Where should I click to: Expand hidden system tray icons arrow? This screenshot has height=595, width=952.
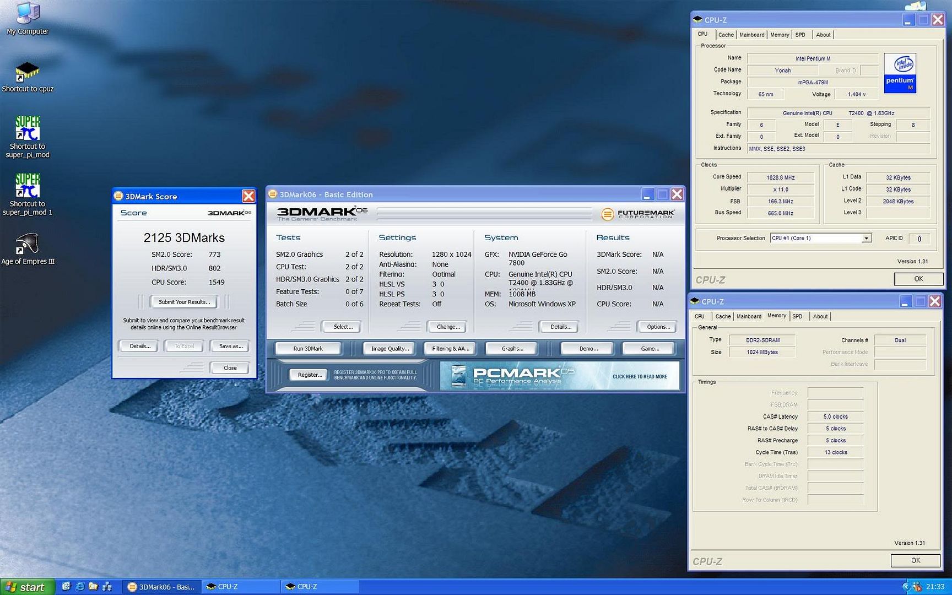coord(906,587)
